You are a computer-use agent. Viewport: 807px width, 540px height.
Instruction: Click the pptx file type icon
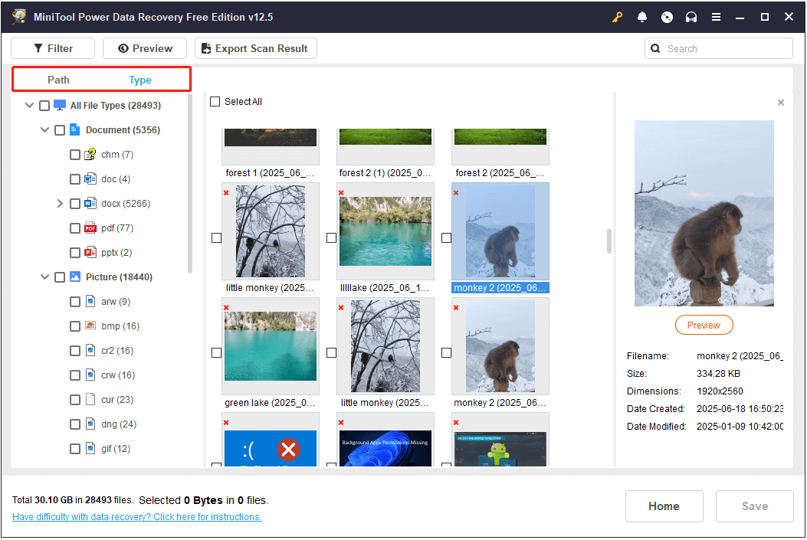pos(90,253)
